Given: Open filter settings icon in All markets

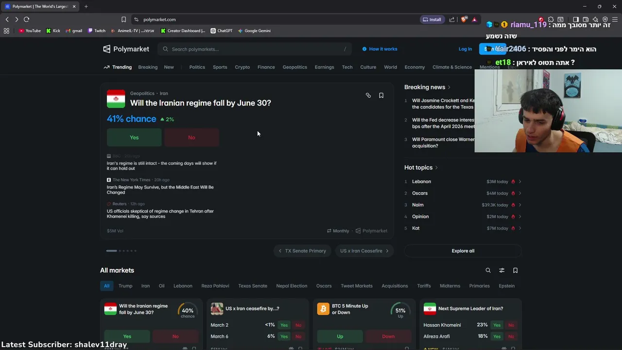Looking at the screenshot, I should point(501,270).
